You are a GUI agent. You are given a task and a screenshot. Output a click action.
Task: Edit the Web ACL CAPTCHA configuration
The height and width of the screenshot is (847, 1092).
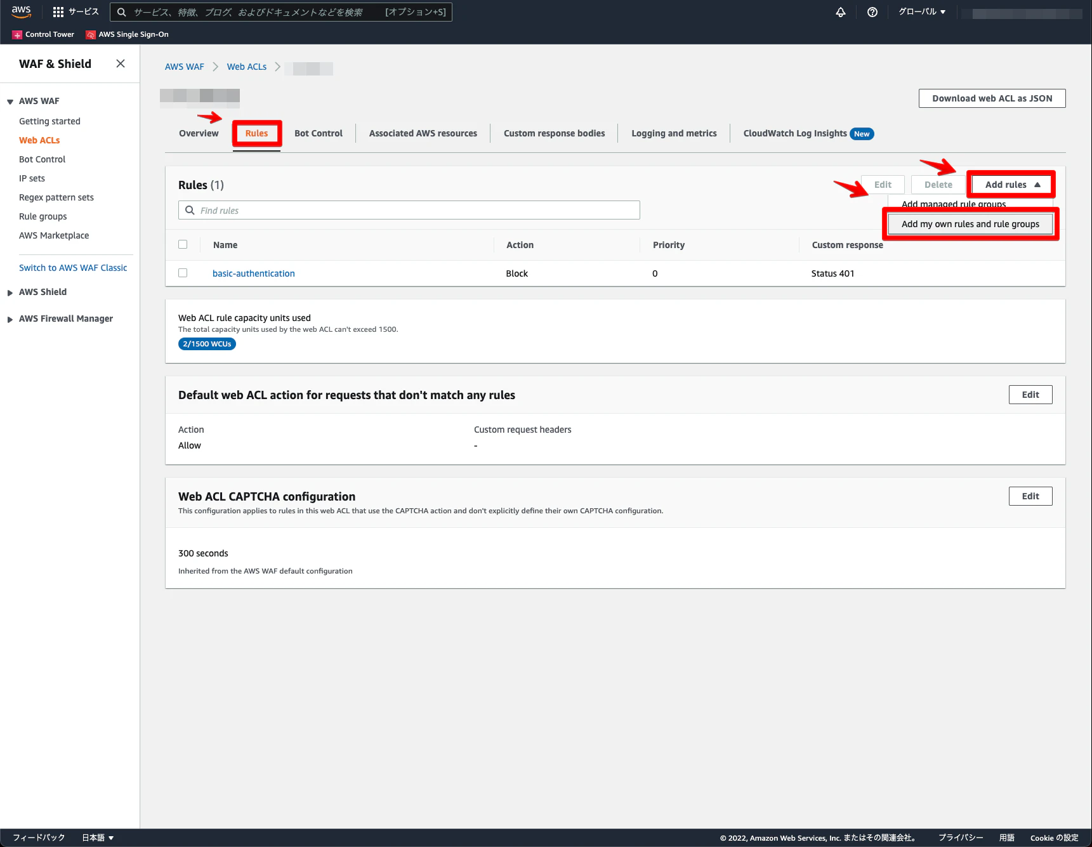click(x=1030, y=496)
